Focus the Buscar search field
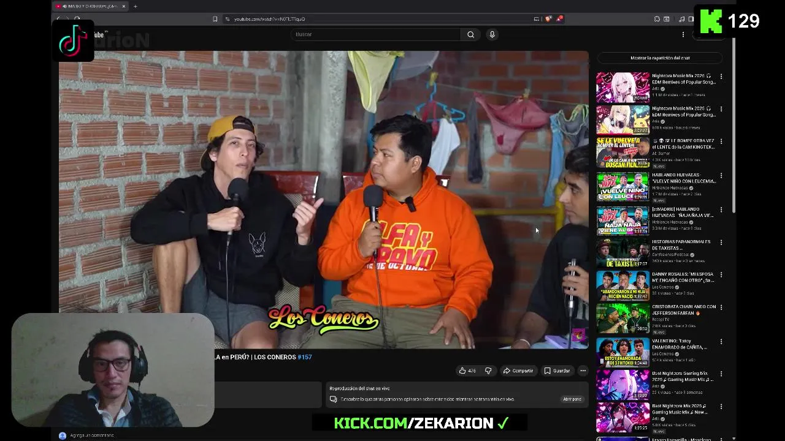This screenshot has height=441, width=785. tap(376, 34)
